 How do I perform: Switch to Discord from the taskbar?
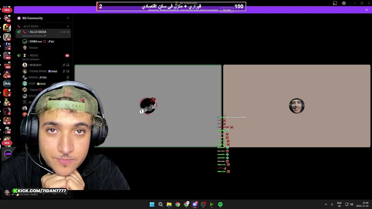pyautogui.click(x=195, y=204)
